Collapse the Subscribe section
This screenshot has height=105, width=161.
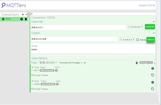click(154, 22)
